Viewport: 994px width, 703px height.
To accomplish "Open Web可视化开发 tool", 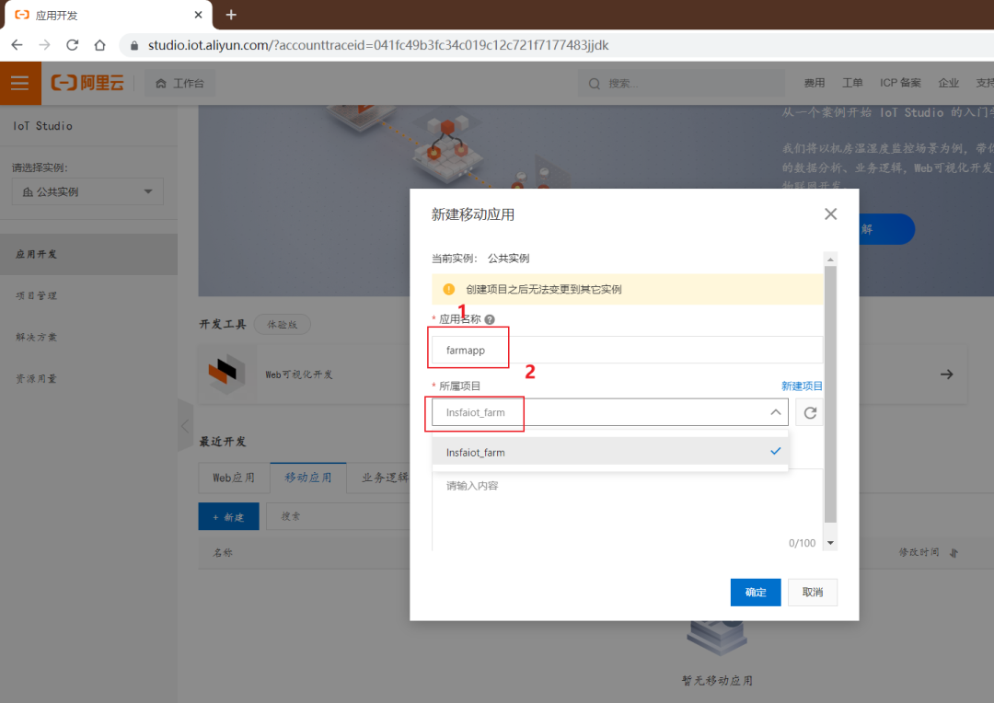I will 298,375.
